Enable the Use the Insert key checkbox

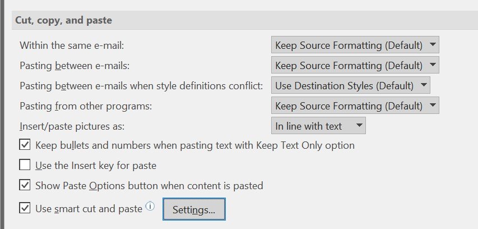[x=25, y=166]
